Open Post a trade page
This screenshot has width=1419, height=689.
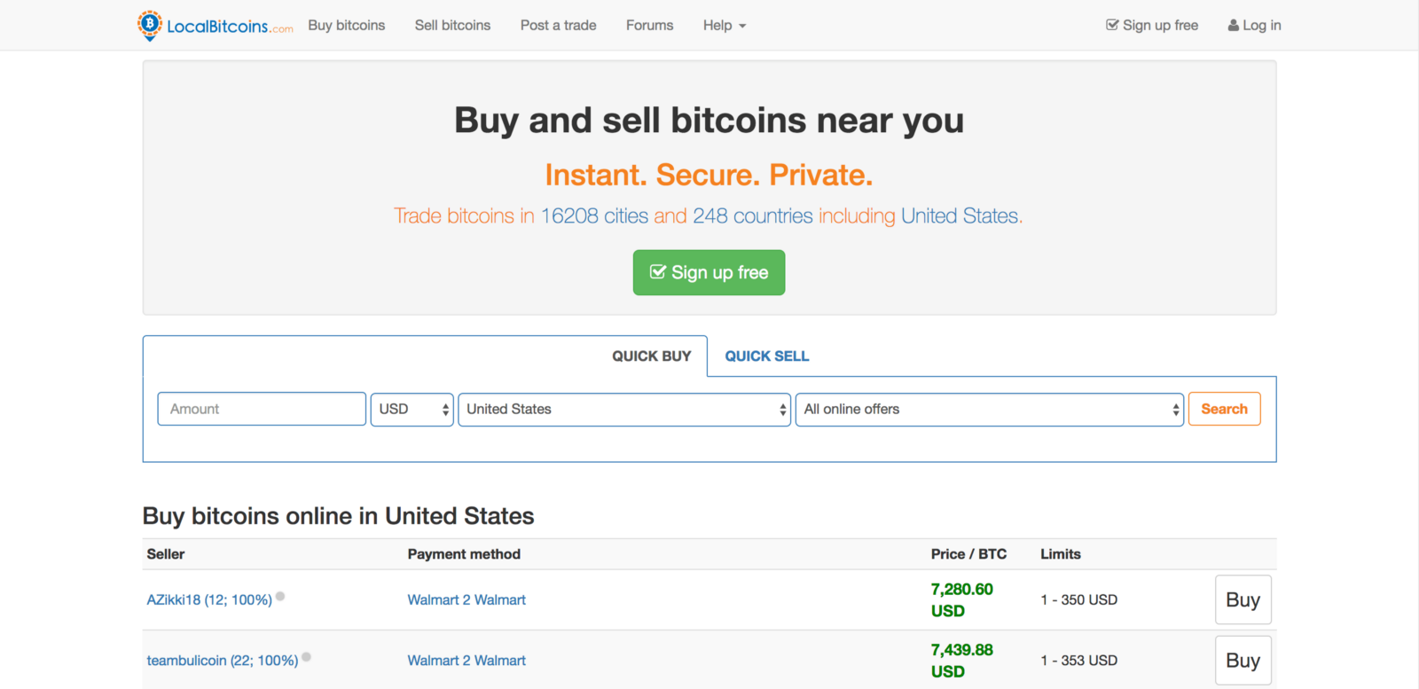[x=558, y=25]
